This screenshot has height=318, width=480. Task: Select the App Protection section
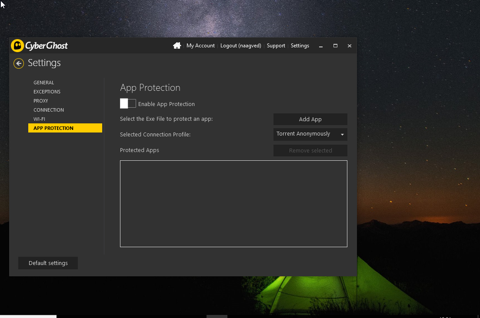point(65,128)
